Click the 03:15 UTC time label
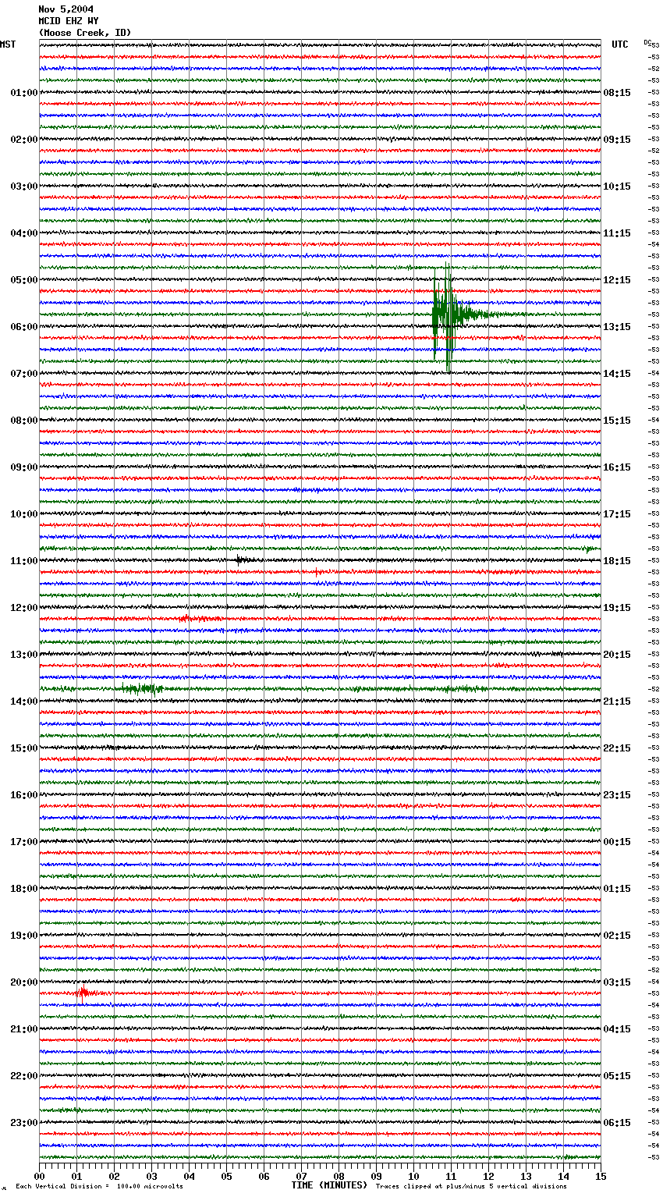 tap(617, 982)
